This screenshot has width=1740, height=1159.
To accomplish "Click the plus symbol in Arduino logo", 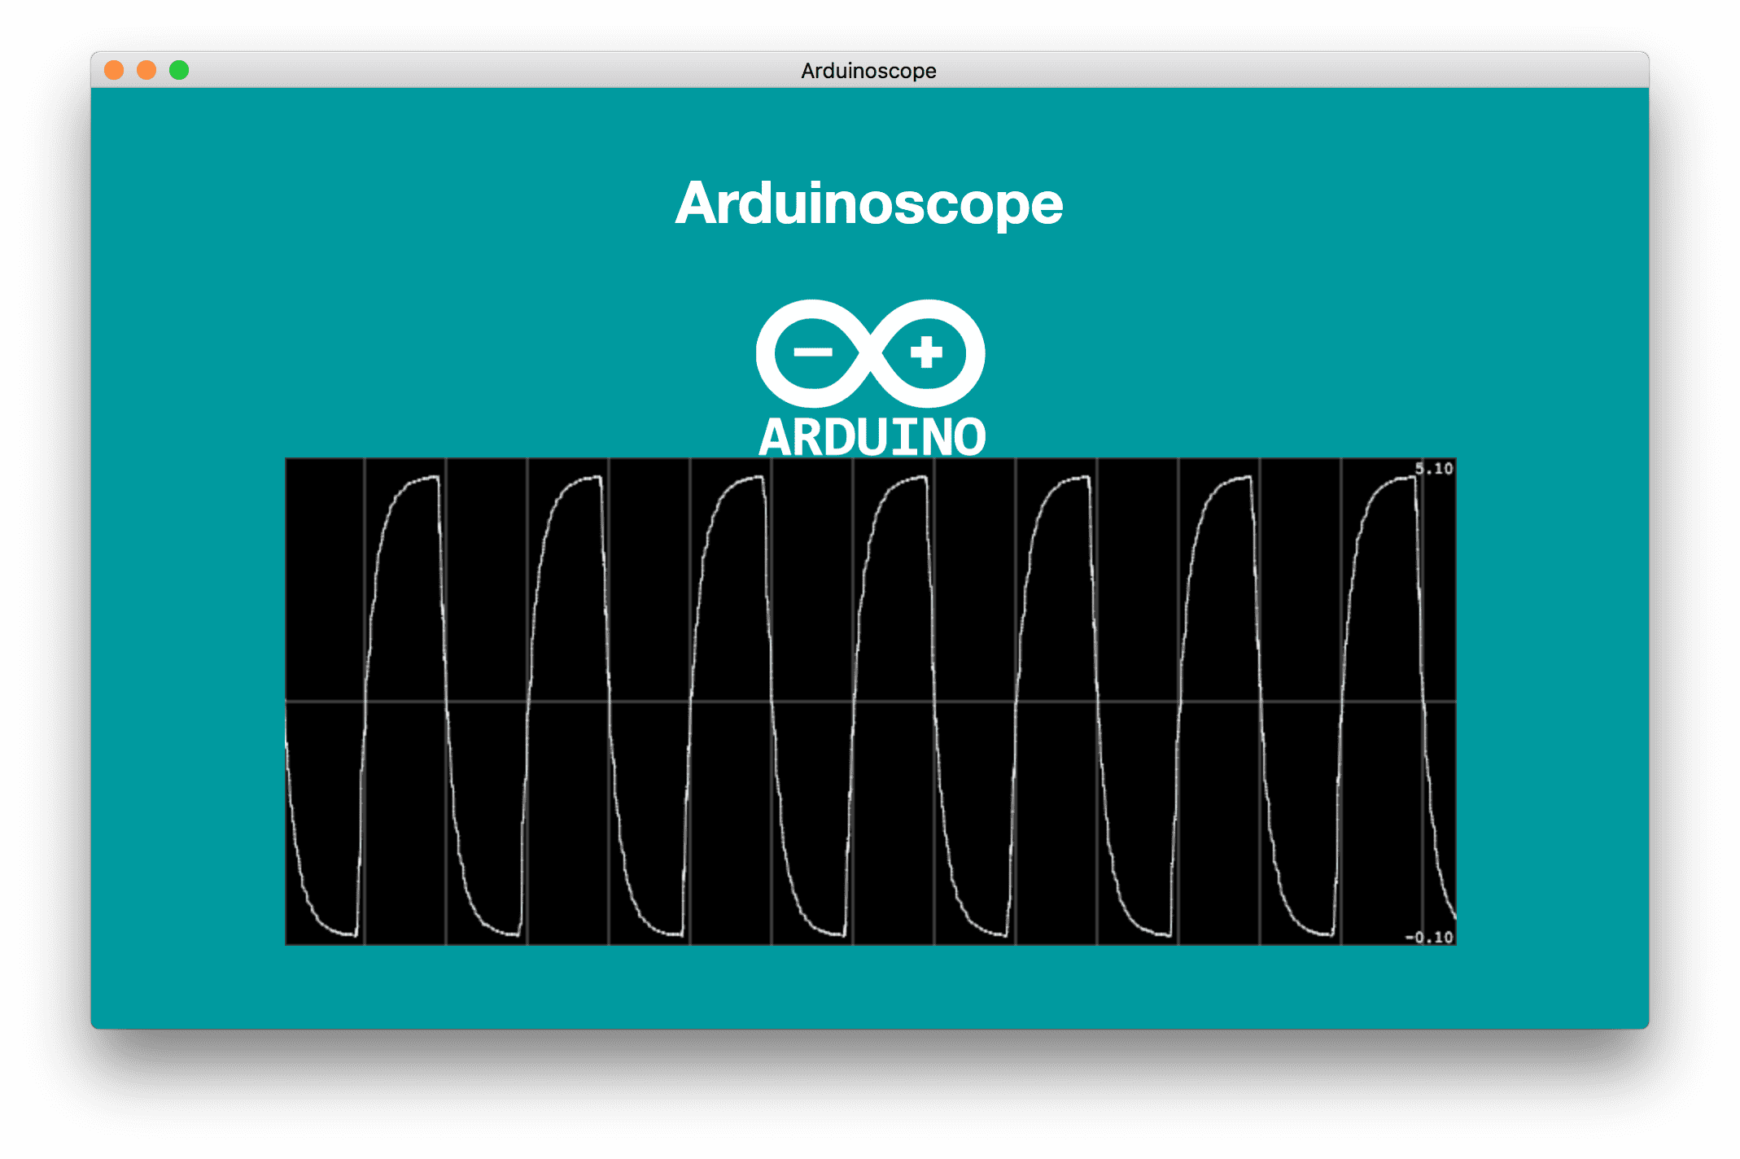I will (x=926, y=352).
